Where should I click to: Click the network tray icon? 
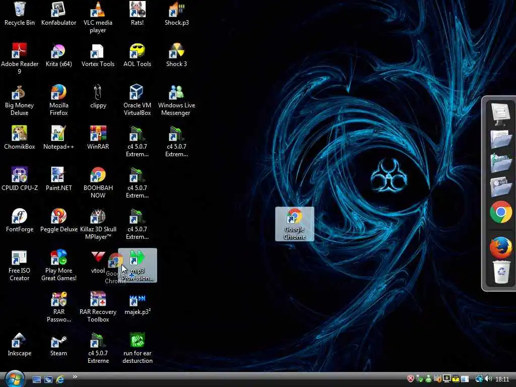click(479, 379)
